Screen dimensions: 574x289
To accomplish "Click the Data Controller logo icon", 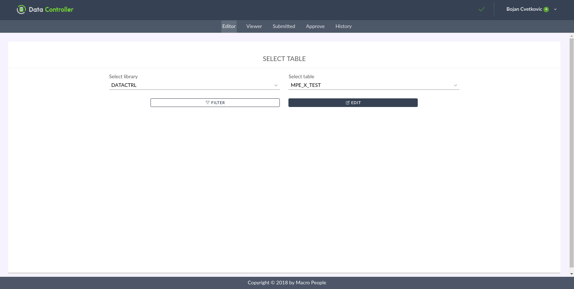I will point(21,10).
